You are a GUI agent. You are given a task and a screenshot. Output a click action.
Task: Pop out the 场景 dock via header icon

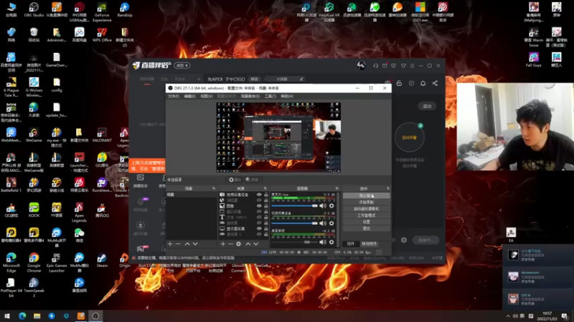pos(214,188)
